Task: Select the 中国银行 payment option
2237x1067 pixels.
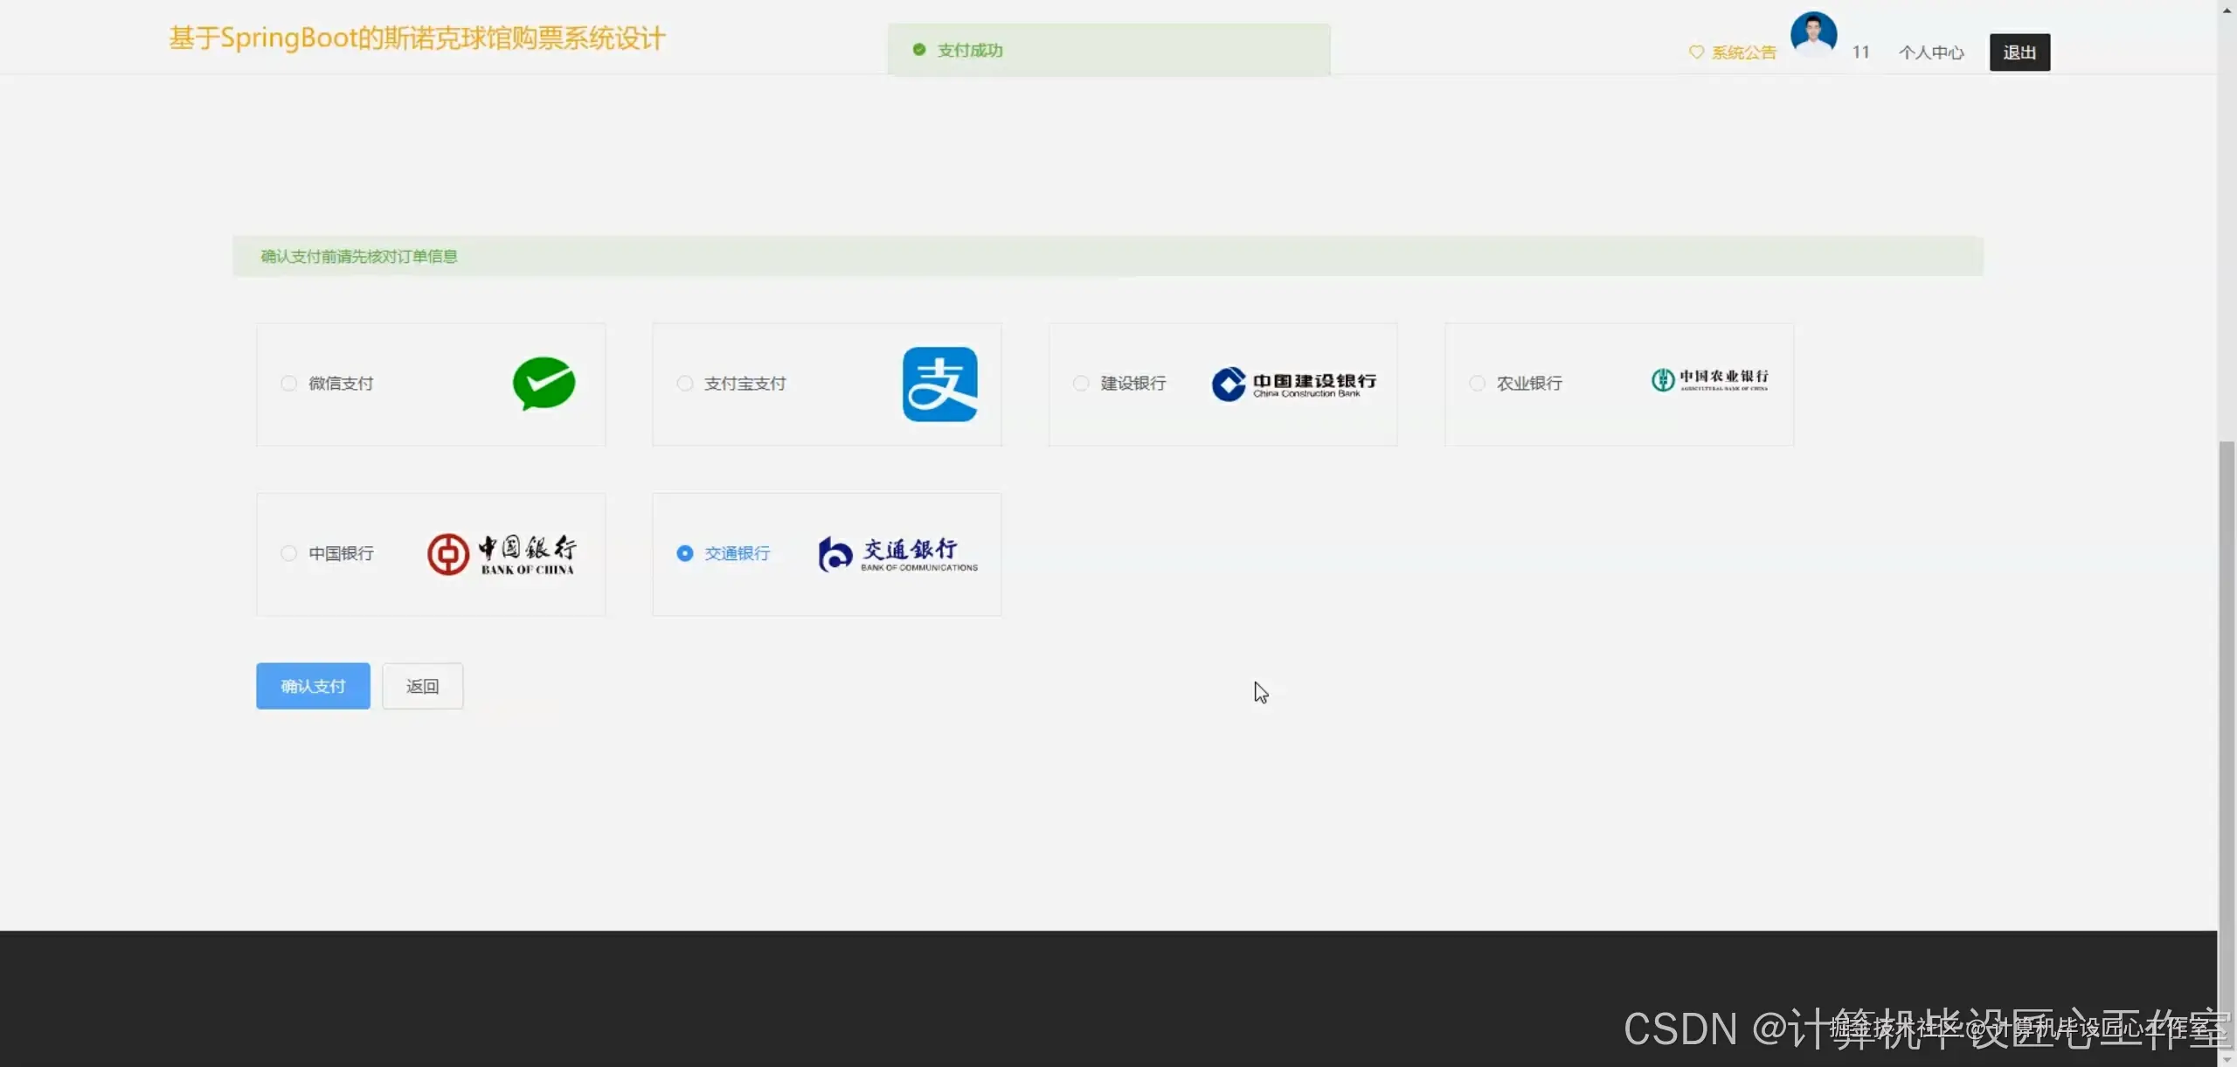Action: pyautogui.click(x=289, y=553)
